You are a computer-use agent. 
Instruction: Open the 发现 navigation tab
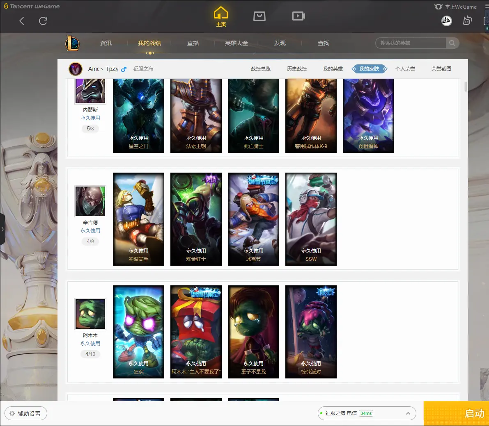tap(280, 43)
